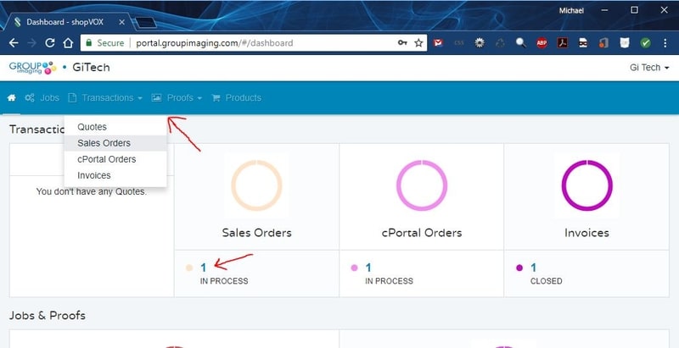
Task: Click the Adobe Acrobat extension icon
Action: coord(563,42)
